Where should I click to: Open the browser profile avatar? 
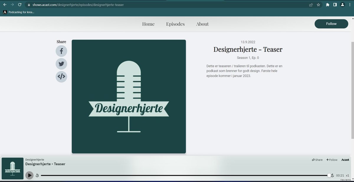pos(342,5)
